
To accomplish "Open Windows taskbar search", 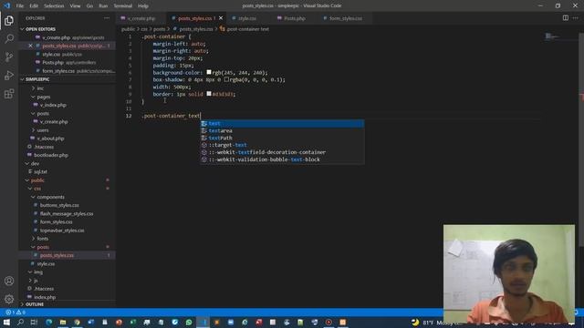I will (20, 322).
